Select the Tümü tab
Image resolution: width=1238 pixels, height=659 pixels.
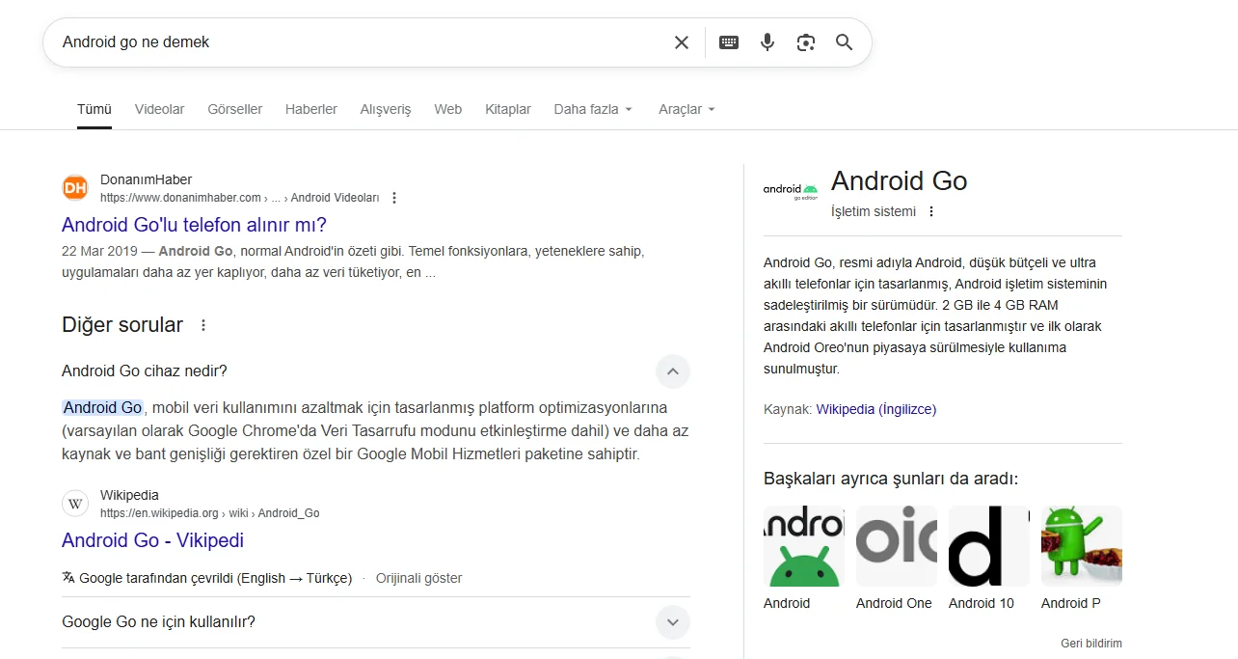[94, 109]
